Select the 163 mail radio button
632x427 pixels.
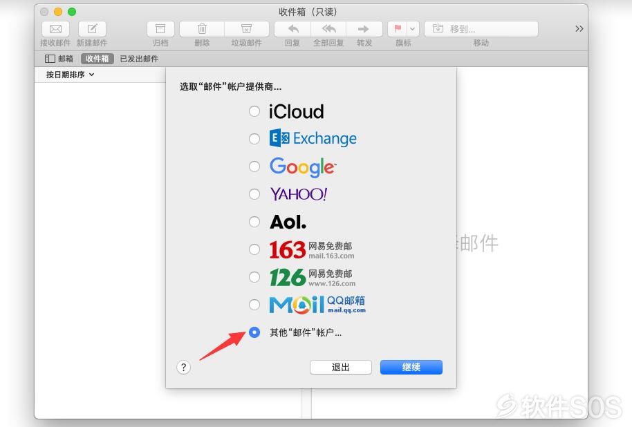[254, 249]
